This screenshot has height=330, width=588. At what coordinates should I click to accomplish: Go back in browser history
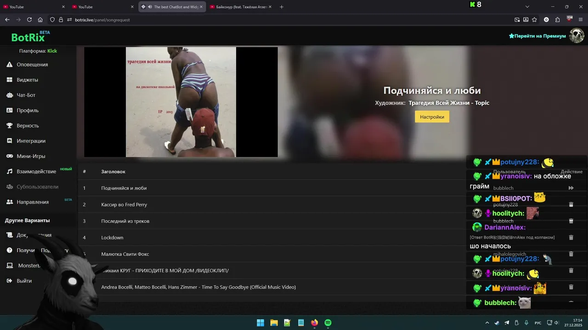click(x=7, y=20)
